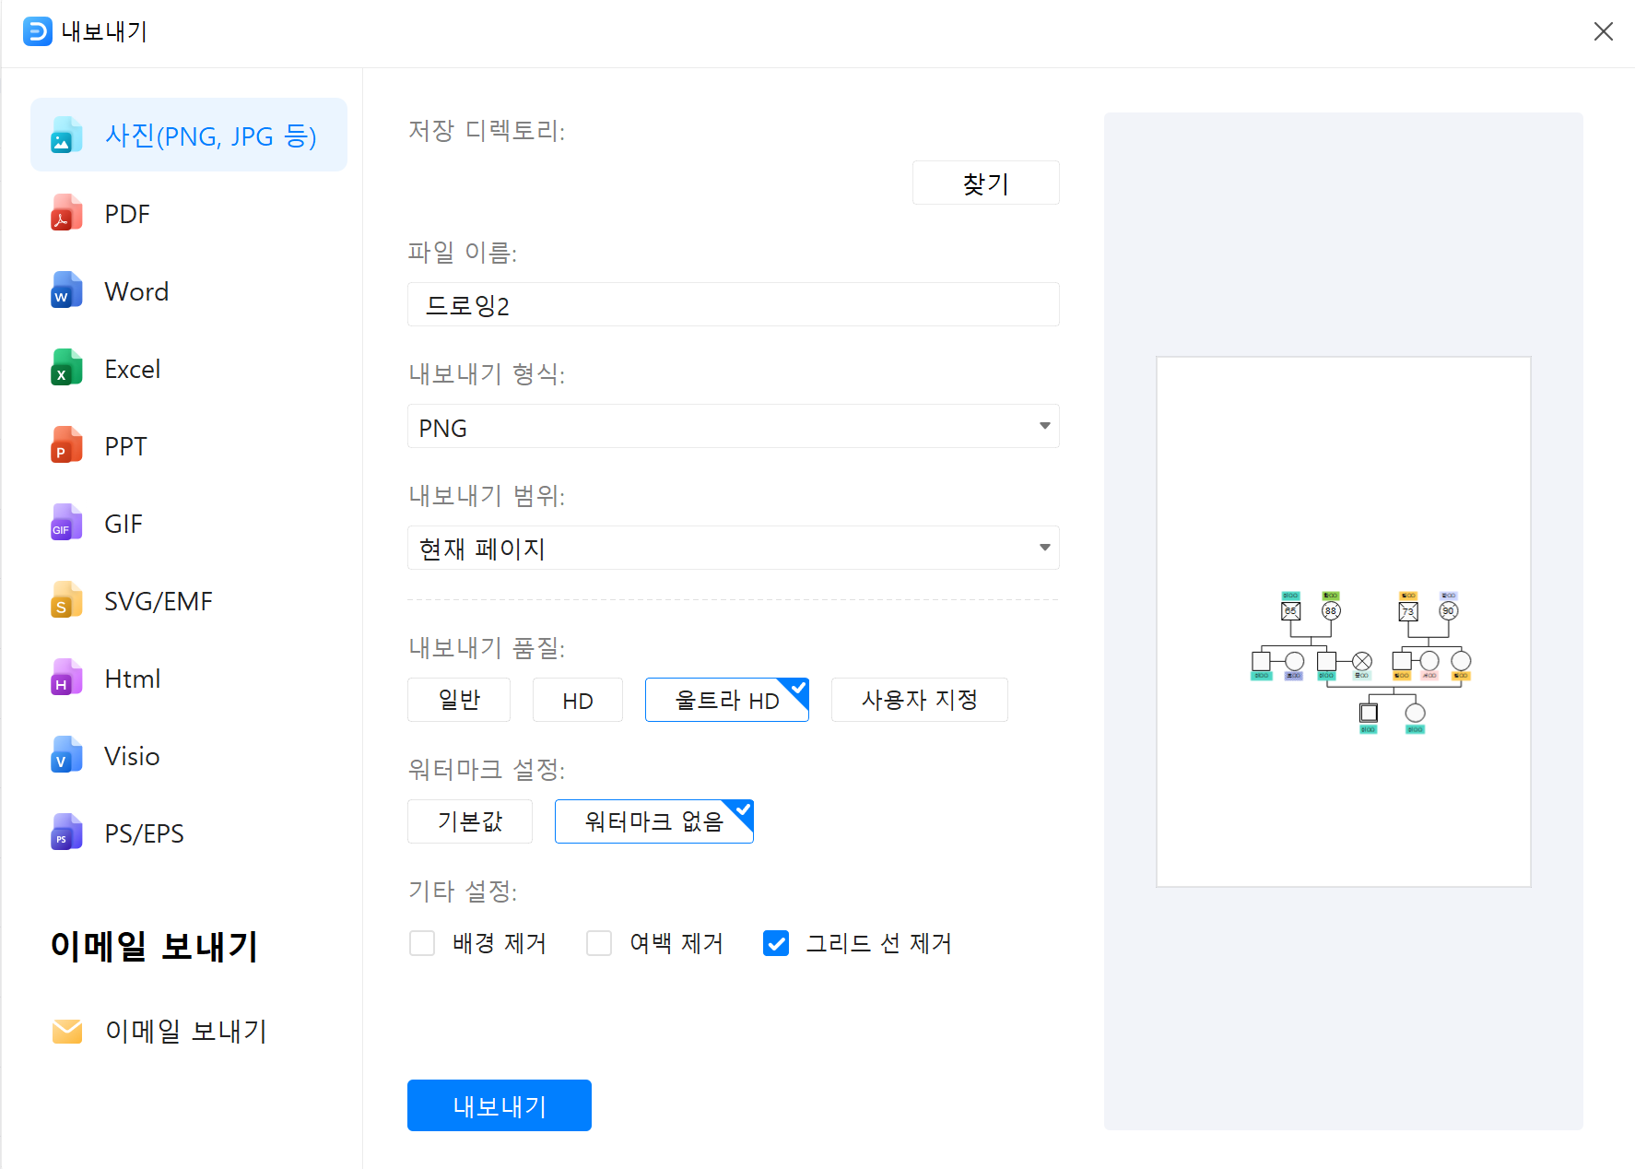Screen dimensions: 1635x1169
Task: Click the PDF file icon in sidebar
Action: coord(66,213)
